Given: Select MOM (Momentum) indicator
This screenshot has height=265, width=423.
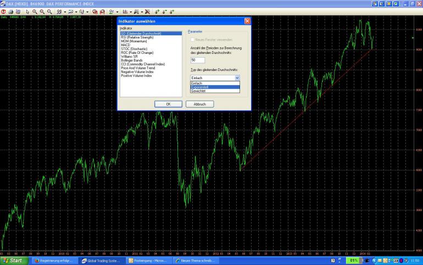Looking at the screenshot, I should (151, 41).
